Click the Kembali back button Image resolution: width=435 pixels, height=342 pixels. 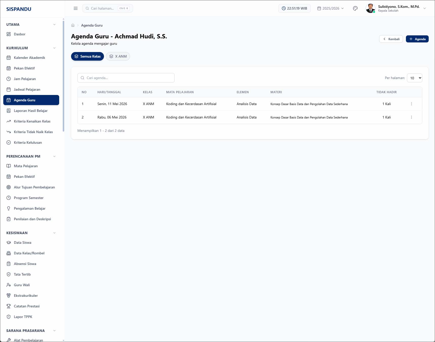tap(391, 39)
